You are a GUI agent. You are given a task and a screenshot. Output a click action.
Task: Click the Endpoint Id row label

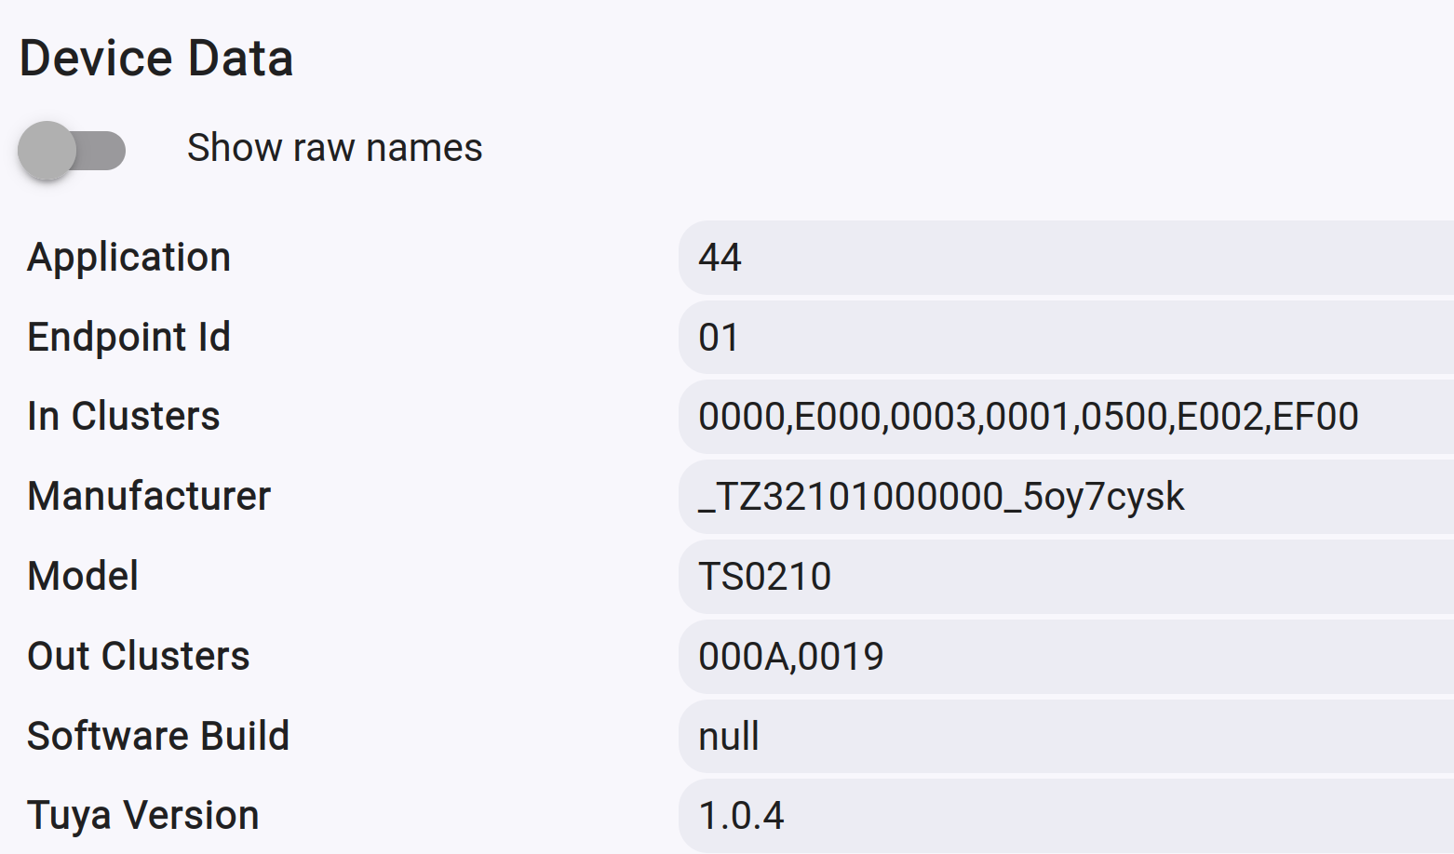click(128, 338)
